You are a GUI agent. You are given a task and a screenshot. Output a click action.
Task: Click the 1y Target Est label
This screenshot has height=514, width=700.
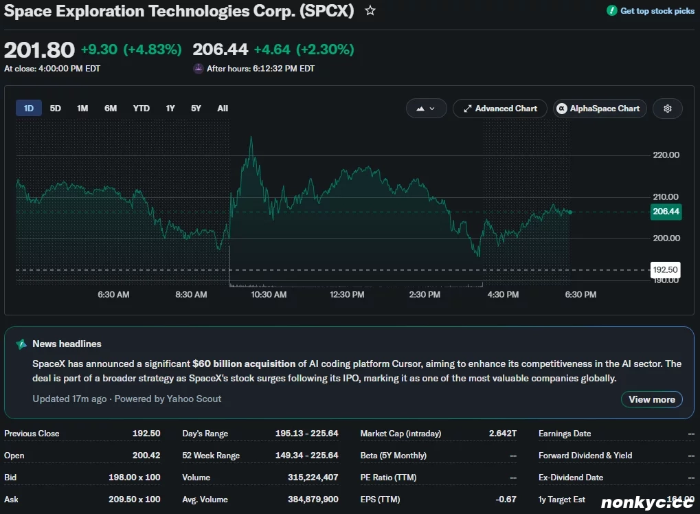(562, 500)
